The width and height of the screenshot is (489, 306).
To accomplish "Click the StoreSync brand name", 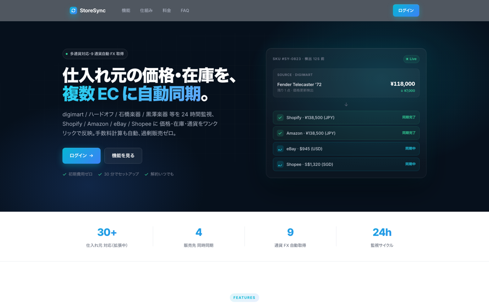I will 92,11.
